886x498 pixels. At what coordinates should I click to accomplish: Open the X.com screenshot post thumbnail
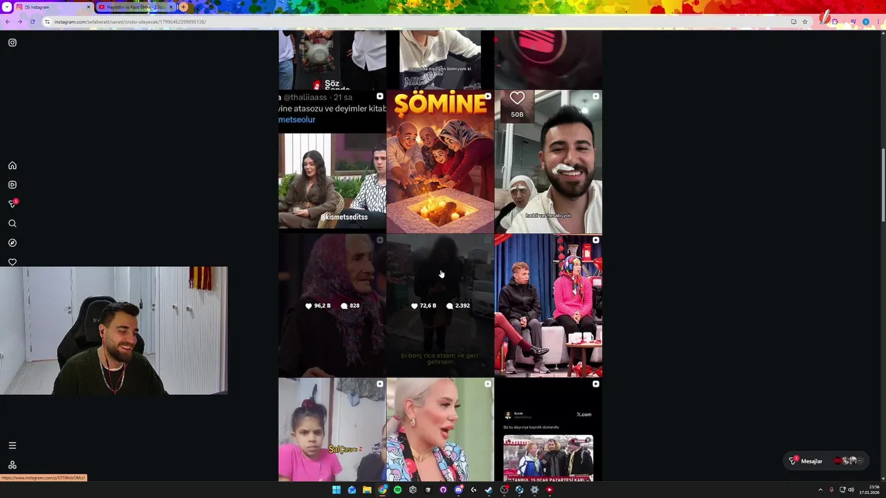click(x=548, y=430)
